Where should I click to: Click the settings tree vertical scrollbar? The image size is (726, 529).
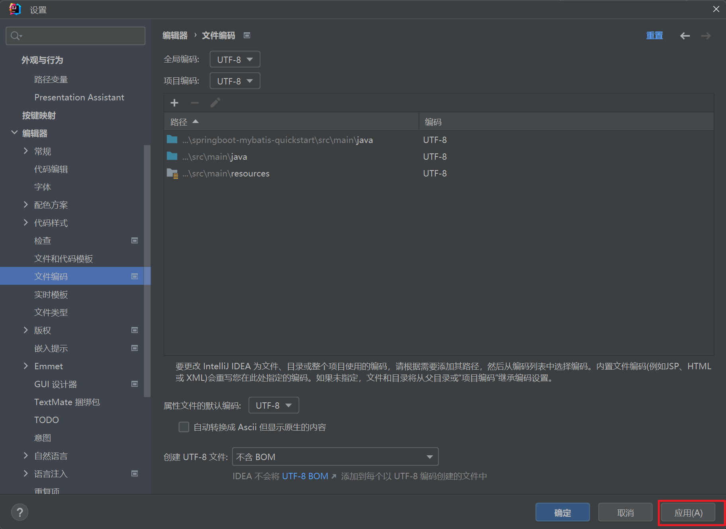(147, 271)
